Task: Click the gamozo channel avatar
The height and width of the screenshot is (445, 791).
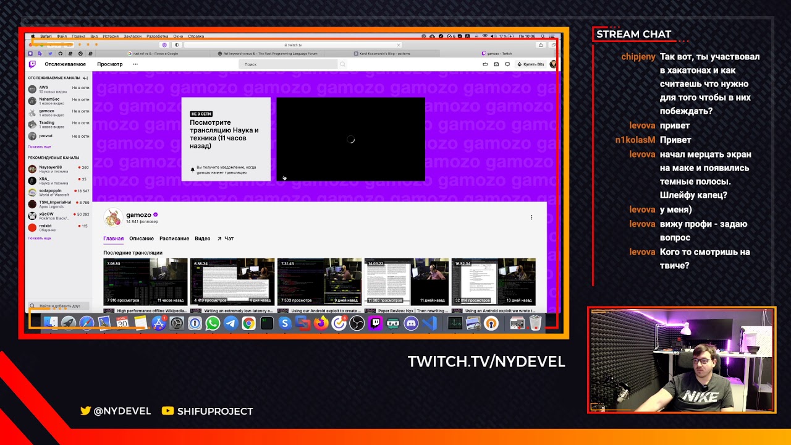Action: [x=112, y=218]
